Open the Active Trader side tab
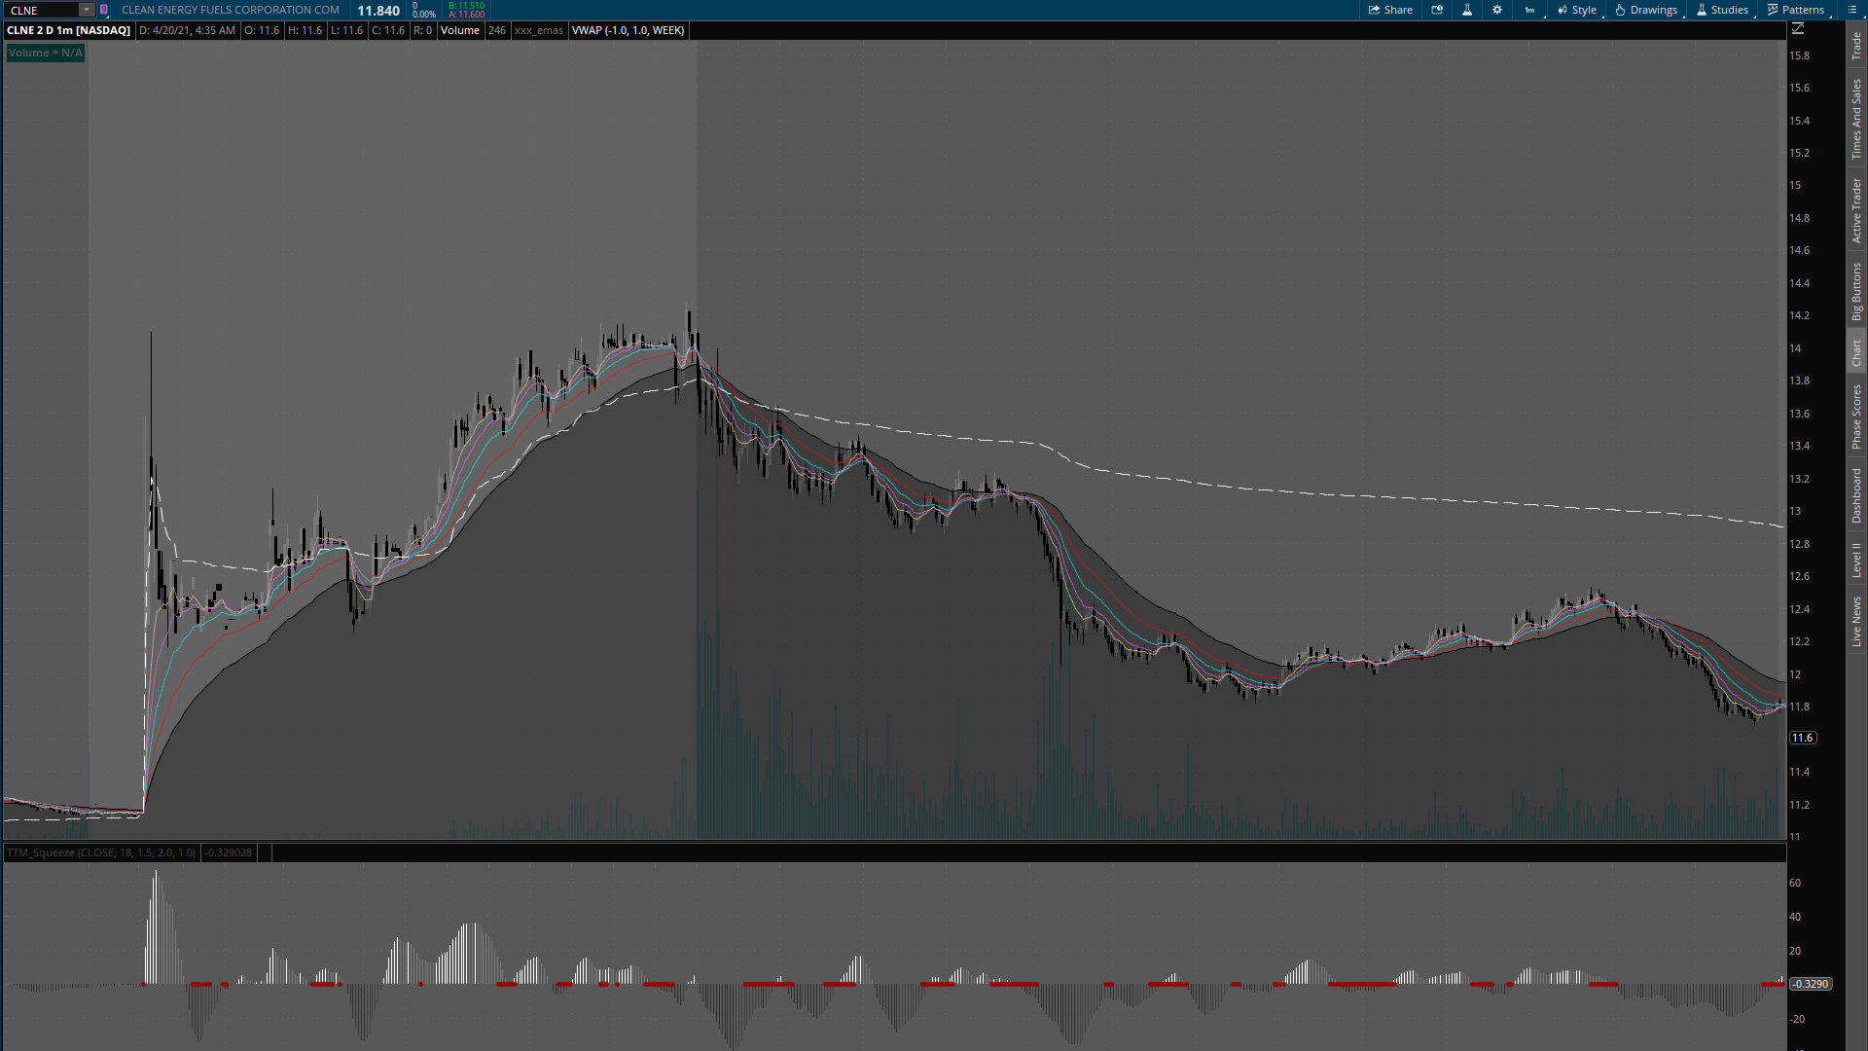Viewport: 1868px width, 1051px height. tap(1856, 210)
